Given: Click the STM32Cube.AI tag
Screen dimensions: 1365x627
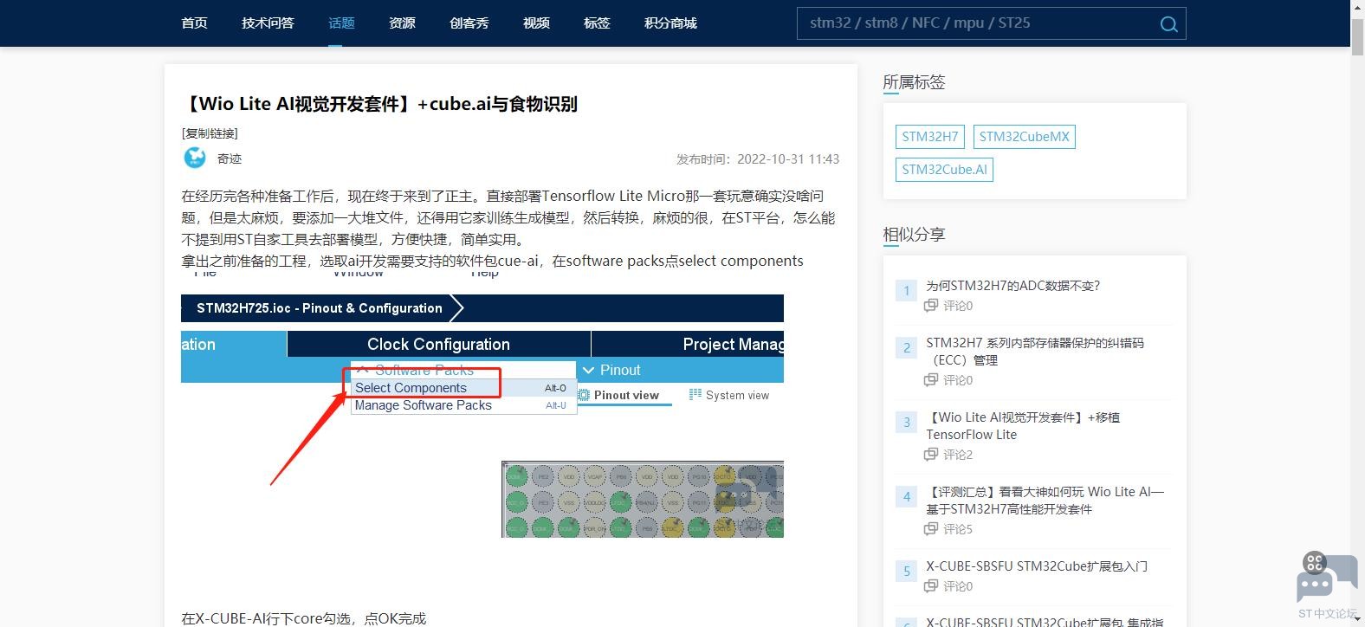Looking at the screenshot, I should coord(944,170).
